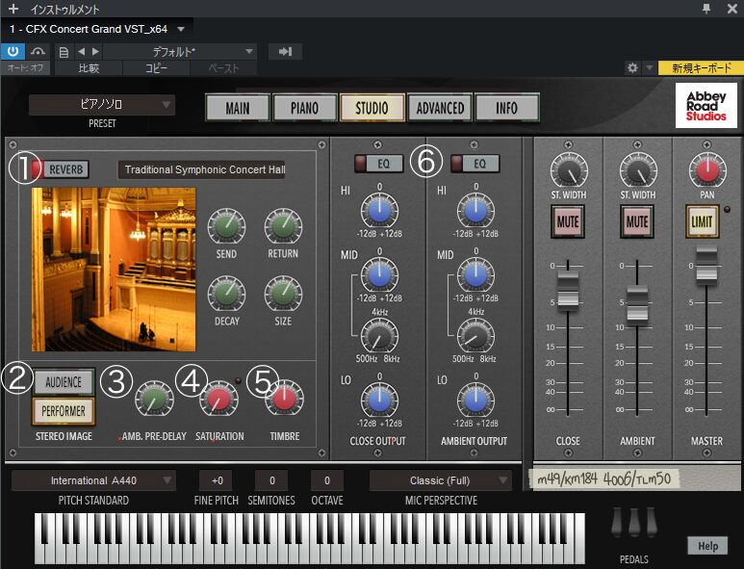Click the OCTAVE value field
The width and height of the screenshot is (744, 569).
pyautogui.click(x=327, y=480)
